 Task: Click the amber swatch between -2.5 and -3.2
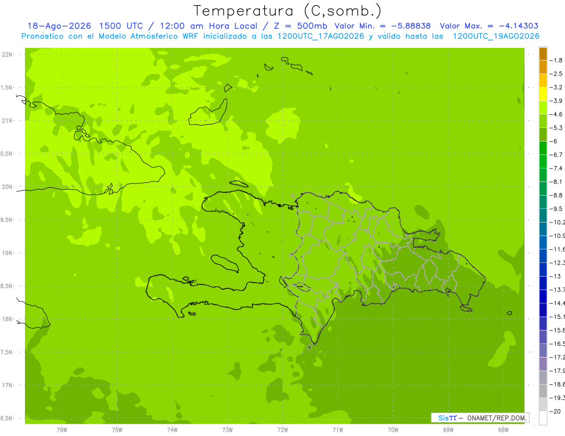point(543,80)
